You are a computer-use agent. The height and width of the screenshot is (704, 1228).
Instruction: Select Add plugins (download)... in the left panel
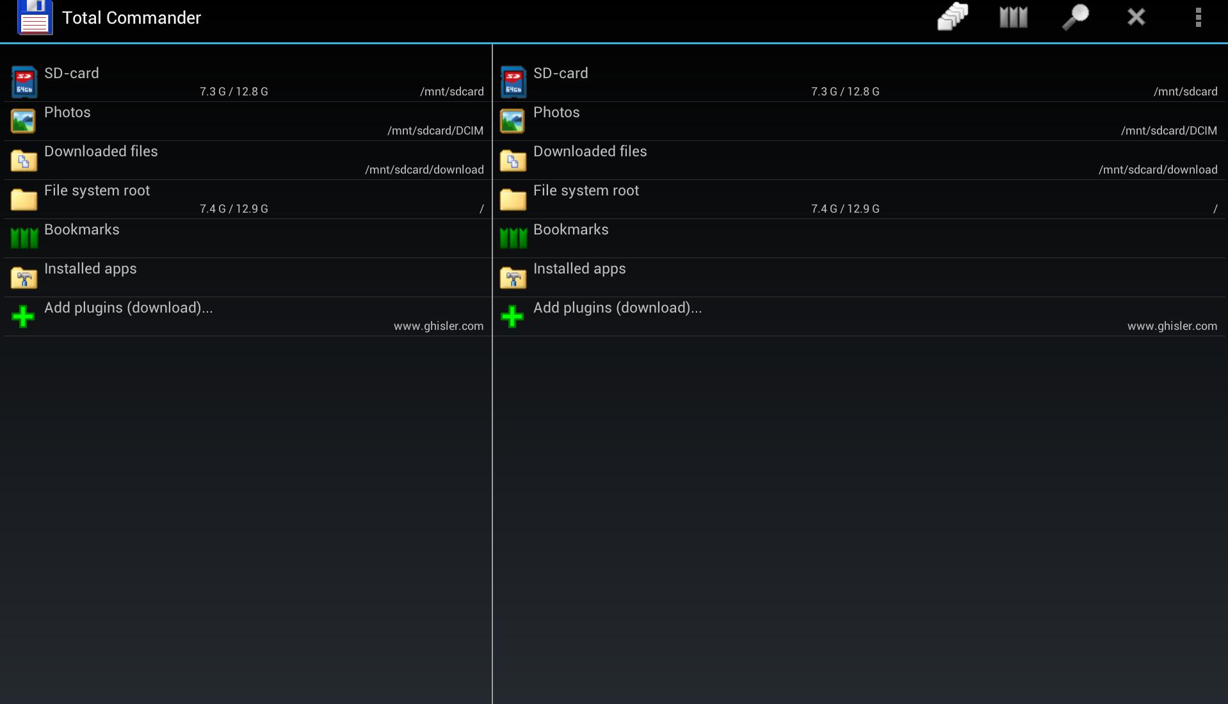coord(129,308)
